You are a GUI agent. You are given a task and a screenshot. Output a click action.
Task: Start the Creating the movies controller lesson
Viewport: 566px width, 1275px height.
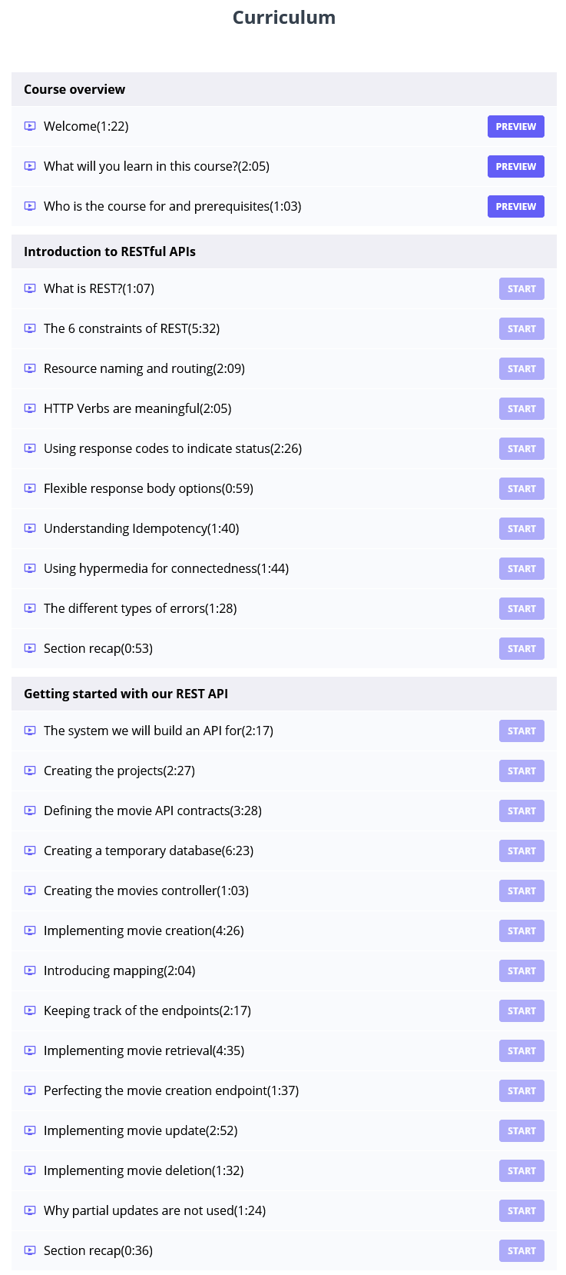point(521,891)
